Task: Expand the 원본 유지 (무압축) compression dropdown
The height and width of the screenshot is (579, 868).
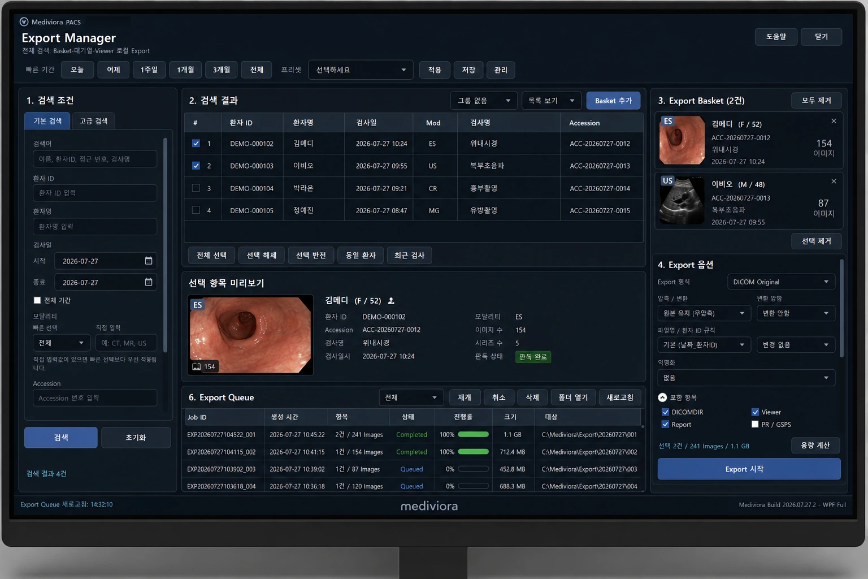Action: click(x=704, y=313)
